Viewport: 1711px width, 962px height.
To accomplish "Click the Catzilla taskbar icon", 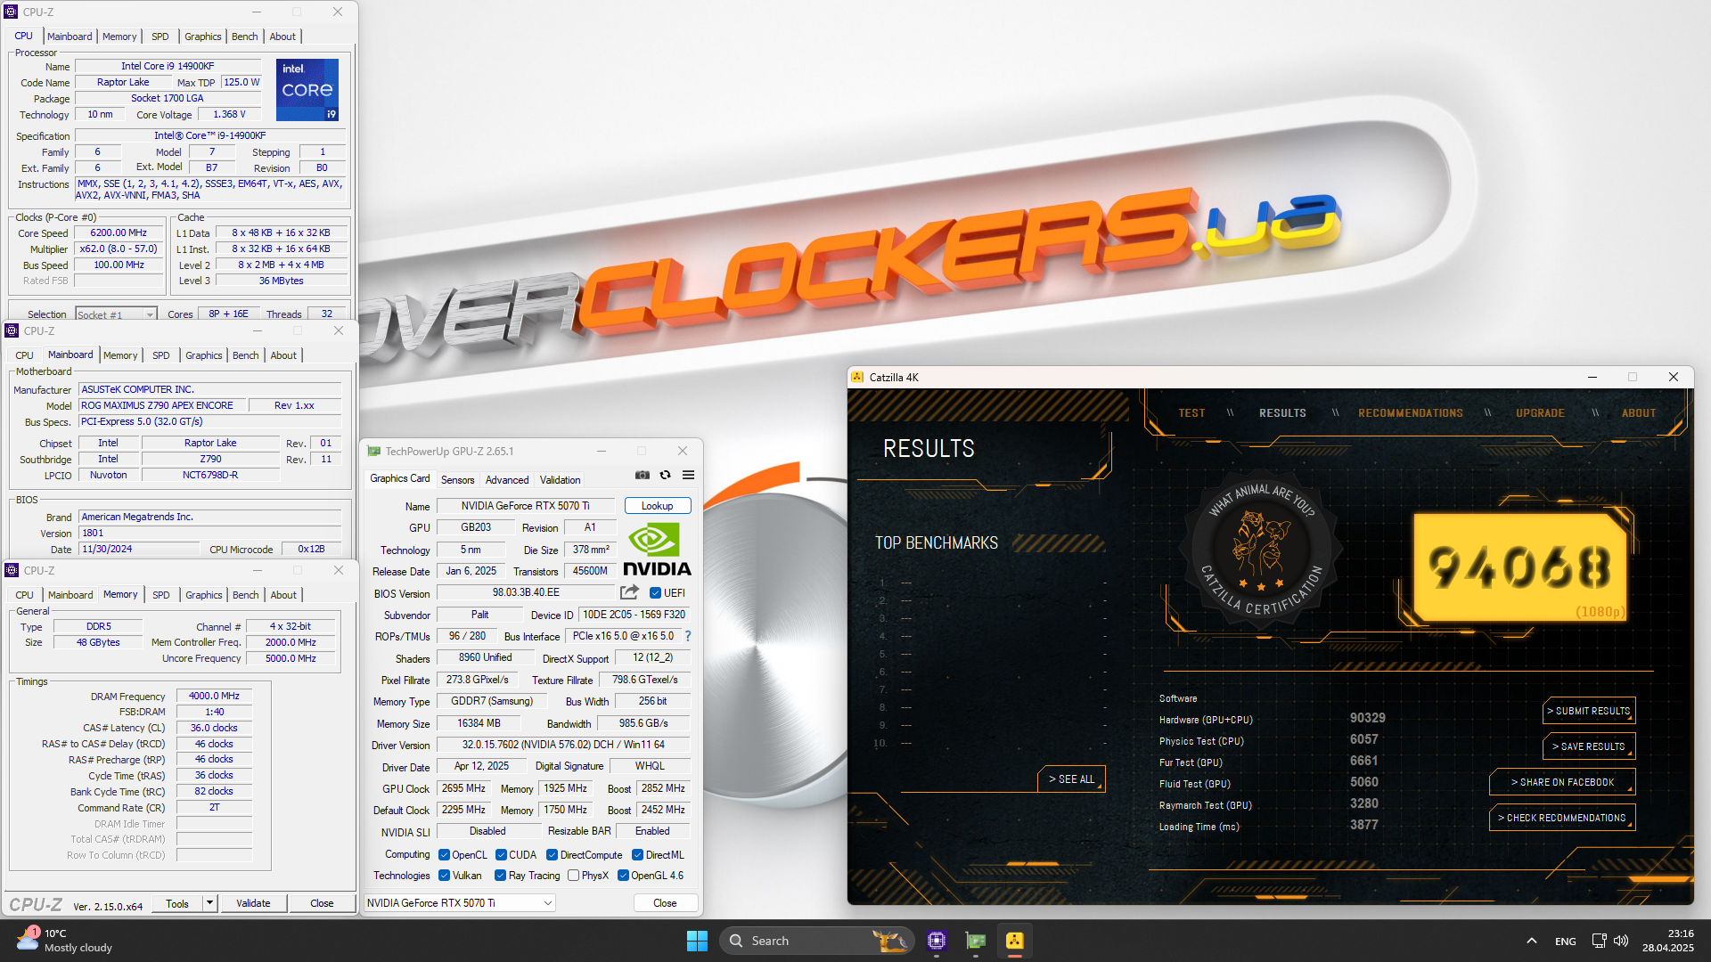I will click(x=1015, y=941).
